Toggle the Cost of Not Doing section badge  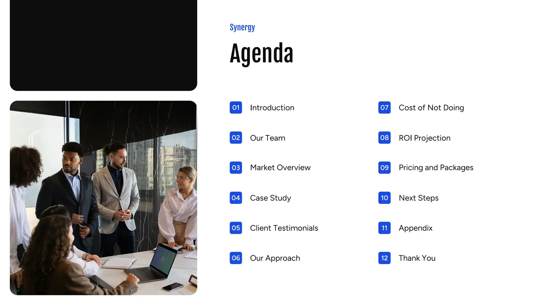[384, 108]
